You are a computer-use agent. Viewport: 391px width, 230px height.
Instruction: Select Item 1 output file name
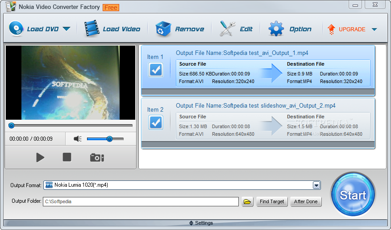(x=242, y=53)
